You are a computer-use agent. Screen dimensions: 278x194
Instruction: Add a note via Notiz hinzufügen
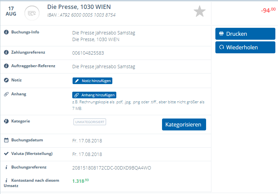coord(92,81)
